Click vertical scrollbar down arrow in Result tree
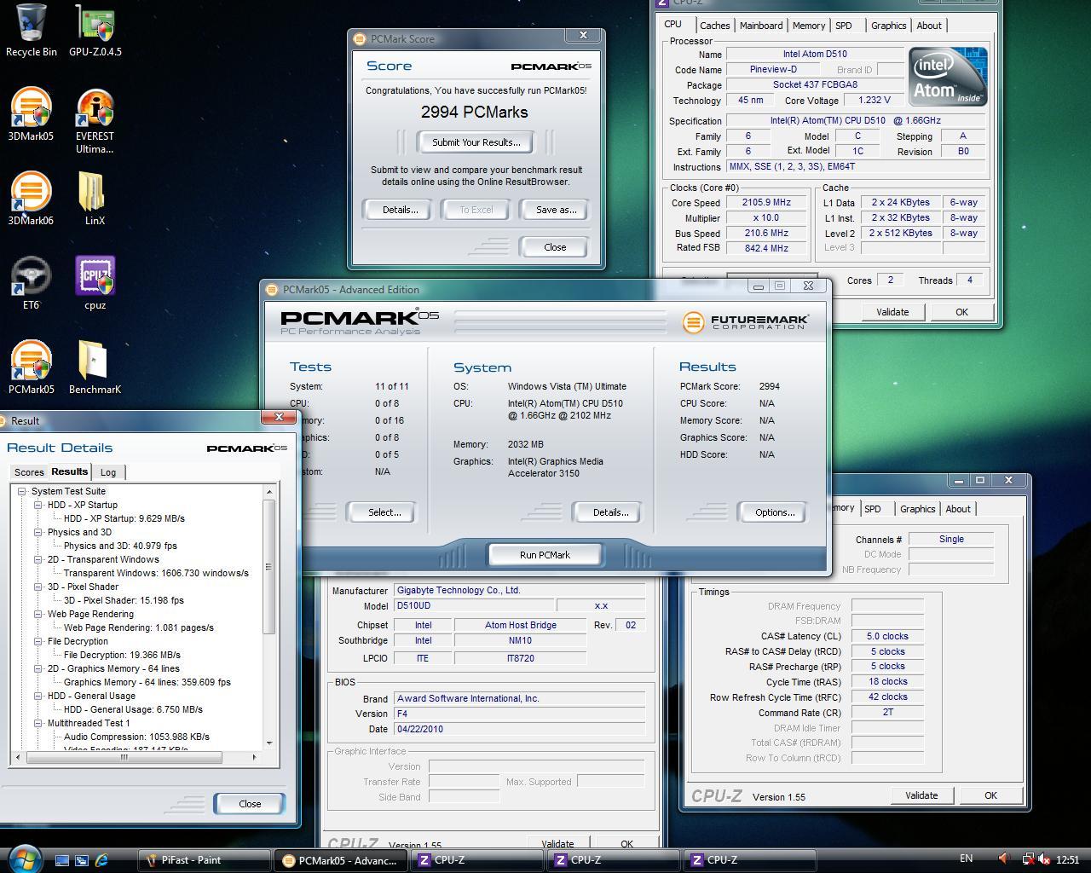Image resolution: width=1091 pixels, height=873 pixels. 269,743
